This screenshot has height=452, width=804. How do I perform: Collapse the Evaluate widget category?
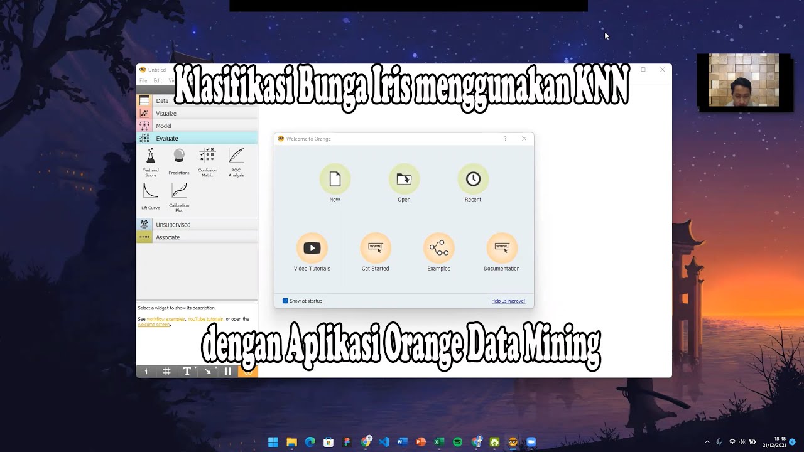click(197, 138)
